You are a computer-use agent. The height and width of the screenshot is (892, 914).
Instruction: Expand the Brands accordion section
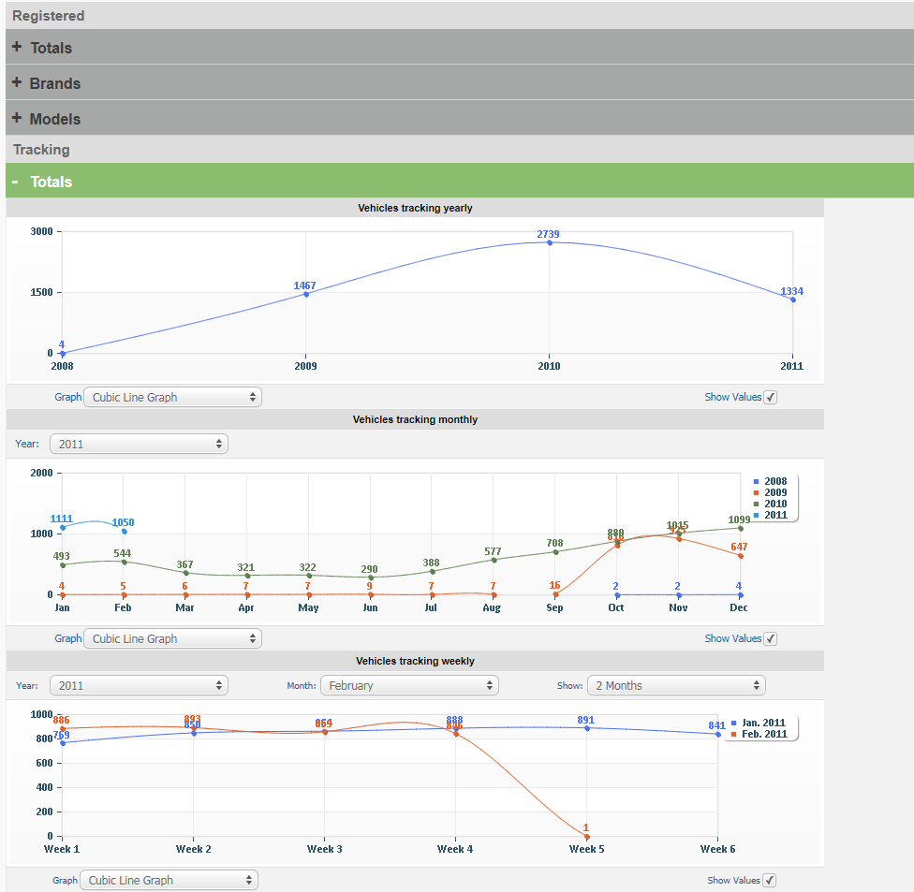pyautogui.click(x=54, y=83)
